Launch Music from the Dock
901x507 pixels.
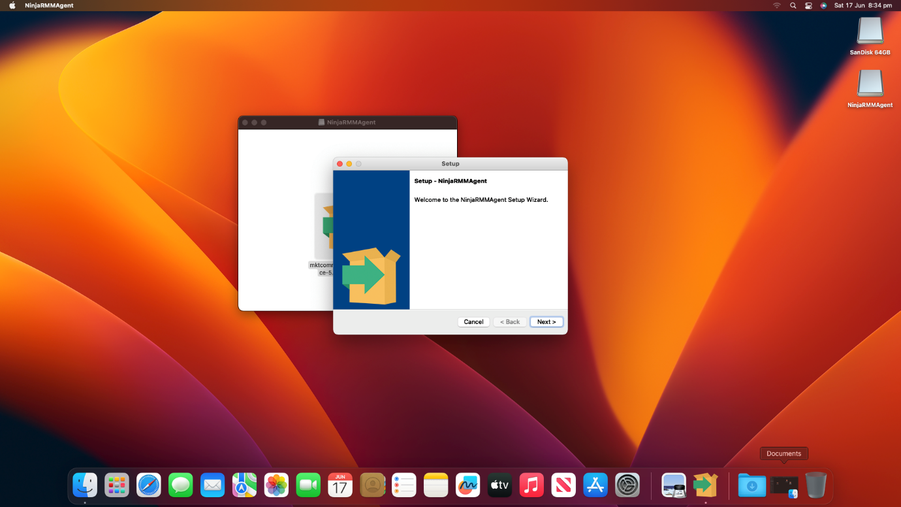[532, 485]
